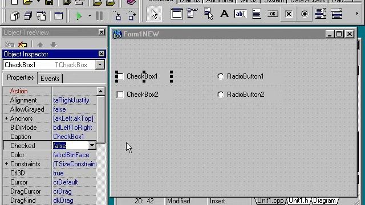Viewport: 365px width, 205px height.
Task: Switch to the Additional palette tab
Action: [x=219, y=1]
